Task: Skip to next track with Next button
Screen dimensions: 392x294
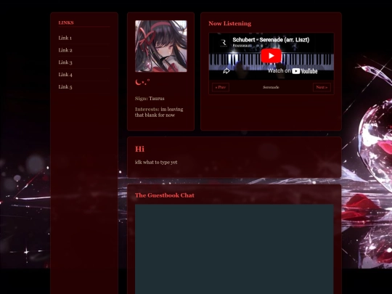Action: pyautogui.click(x=322, y=87)
